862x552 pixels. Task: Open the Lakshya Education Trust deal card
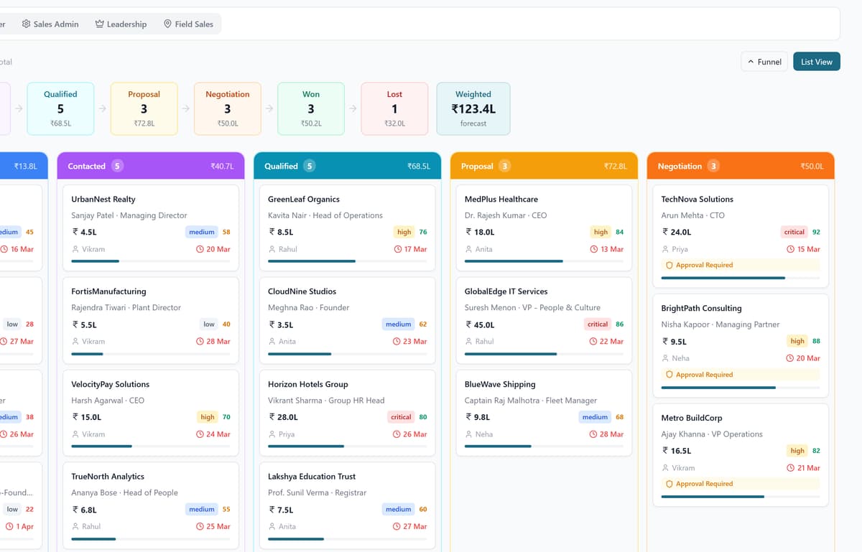(348, 505)
